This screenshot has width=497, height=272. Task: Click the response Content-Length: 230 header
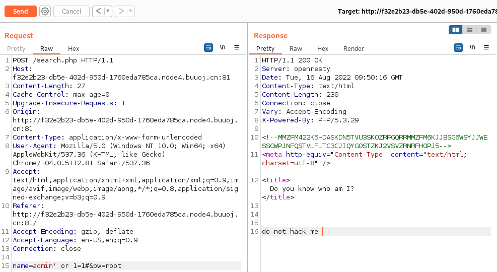coord(300,95)
